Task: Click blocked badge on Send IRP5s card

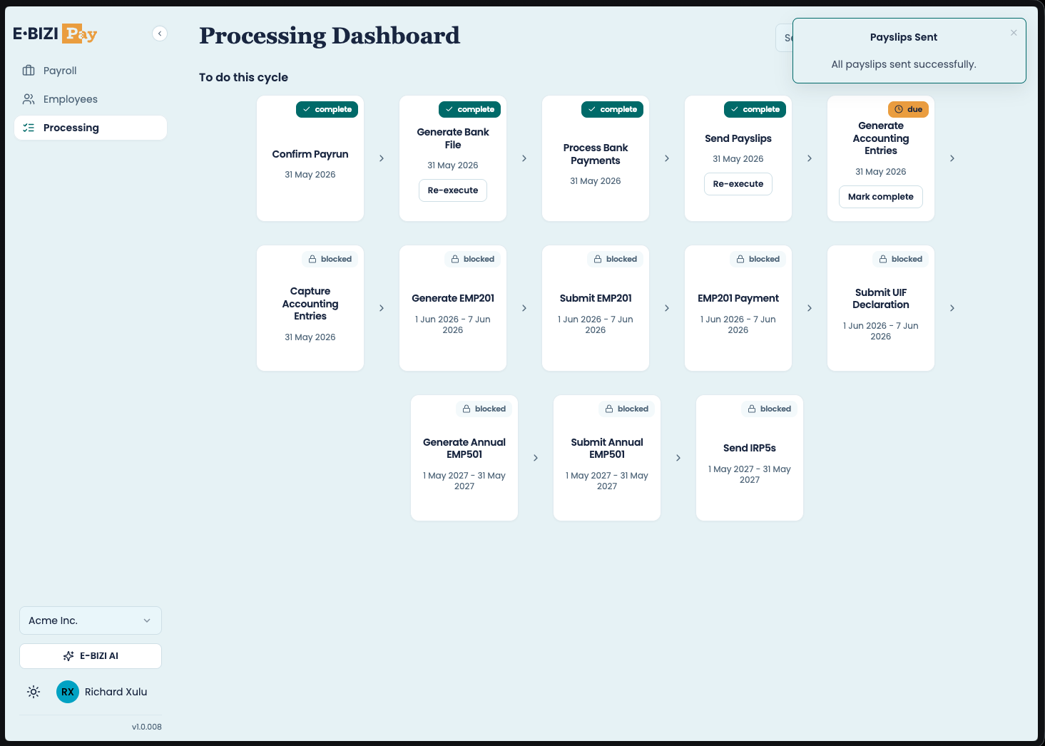Action: (x=770, y=409)
